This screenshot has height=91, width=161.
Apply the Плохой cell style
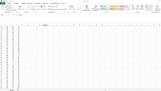pyautogui.click(x=124, y=6)
